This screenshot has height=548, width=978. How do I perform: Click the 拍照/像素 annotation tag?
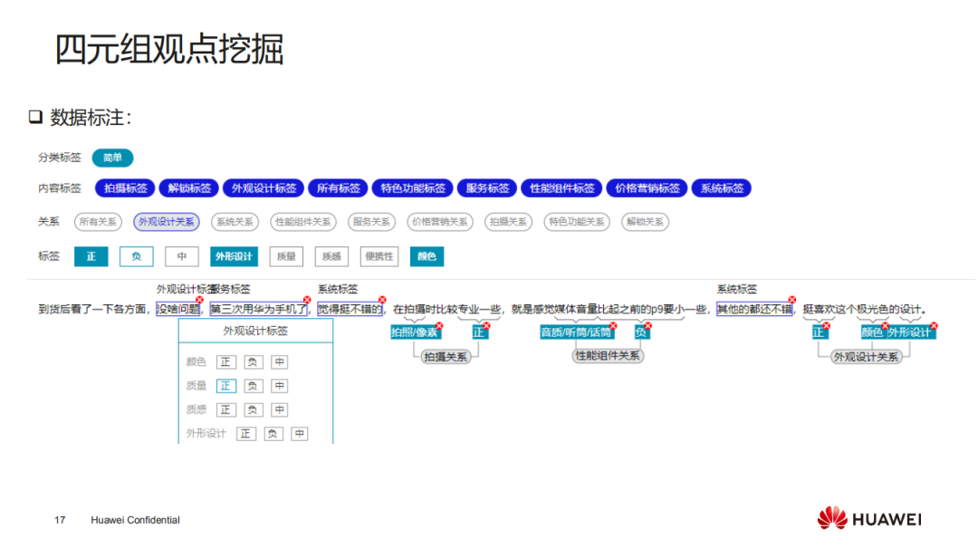pyautogui.click(x=414, y=332)
